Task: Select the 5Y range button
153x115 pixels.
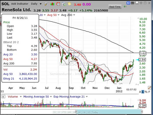Action: click(55, 112)
